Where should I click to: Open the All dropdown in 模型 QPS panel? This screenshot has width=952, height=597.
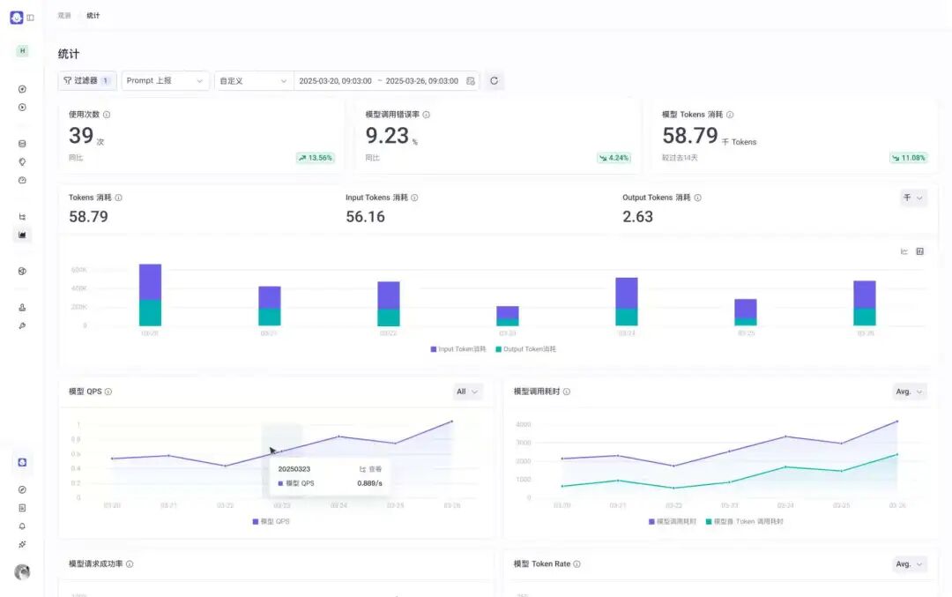(467, 392)
